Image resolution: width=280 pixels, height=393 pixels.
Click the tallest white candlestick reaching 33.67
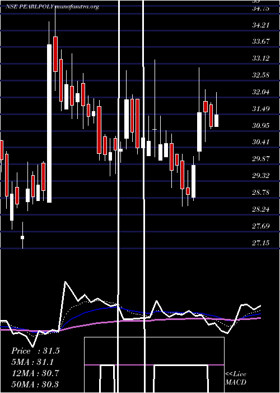(49, 124)
